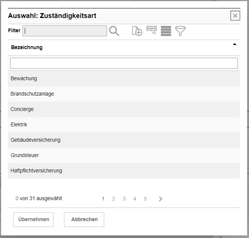
Task: Pick the Elektrik row
Action: pyautogui.click(x=124, y=125)
